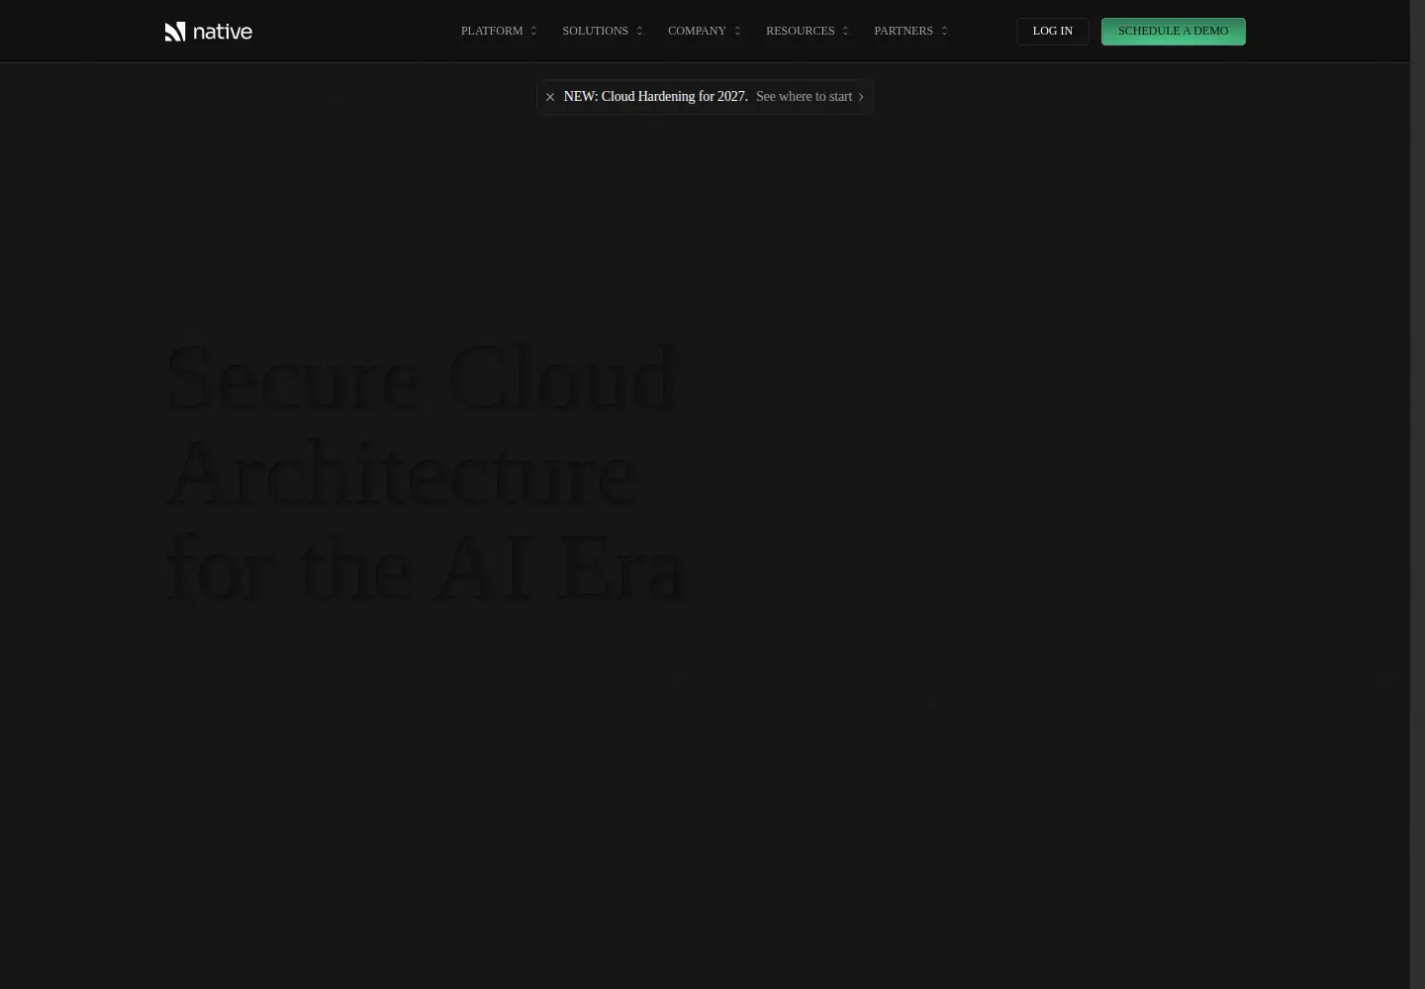This screenshot has height=989, width=1425.
Task: Follow the See where to start link
Action: (x=809, y=97)
